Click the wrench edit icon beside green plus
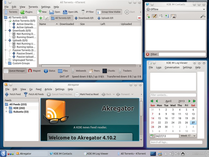 pos(47,18)
